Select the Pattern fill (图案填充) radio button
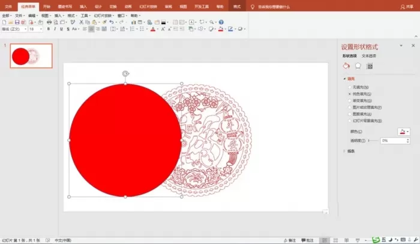The width and height of the screenshot is (420, 244). tap(350, 114)
